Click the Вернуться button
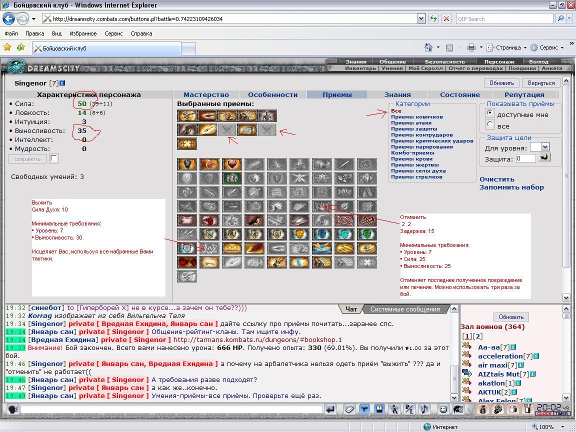 (x=541, y=83)
